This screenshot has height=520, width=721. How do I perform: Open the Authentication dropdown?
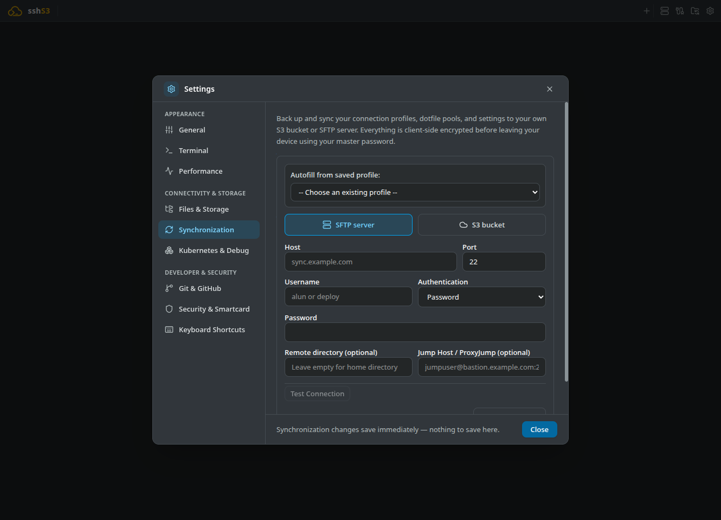click(482, 297)
